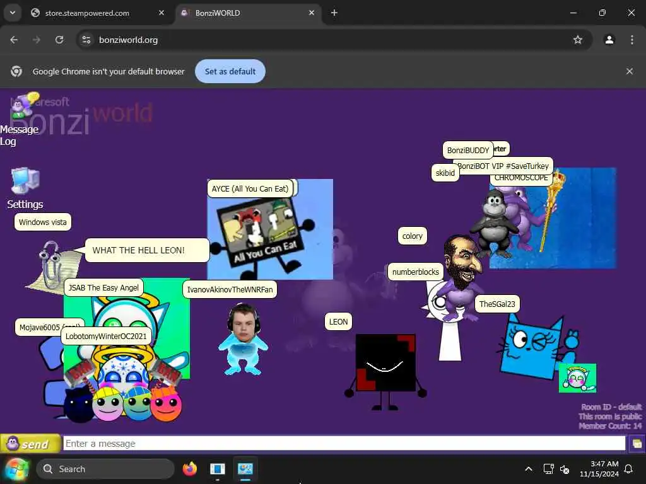Open the notifications bell in taskbar
Image resolution: width=646 pixels, height=484 pixels.
coord(629,469)
